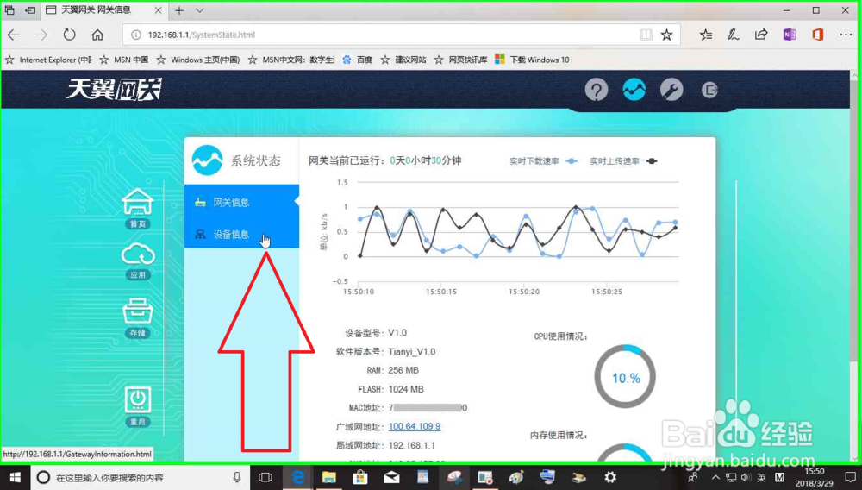This screenshot has width=862, height=490.
Task: Open Microsoft Store on taskbar
Action: [x=360, y=477]
